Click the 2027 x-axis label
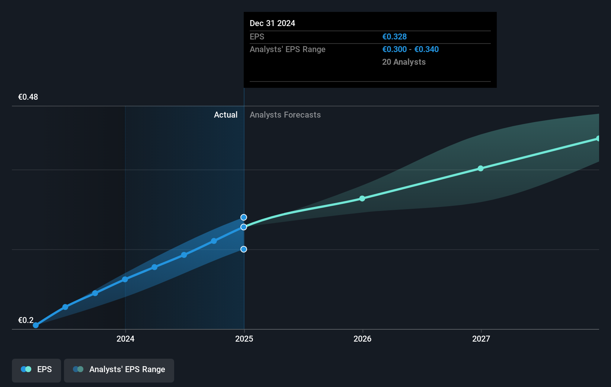This screenshot has width=611, height=387. [481, 339]
